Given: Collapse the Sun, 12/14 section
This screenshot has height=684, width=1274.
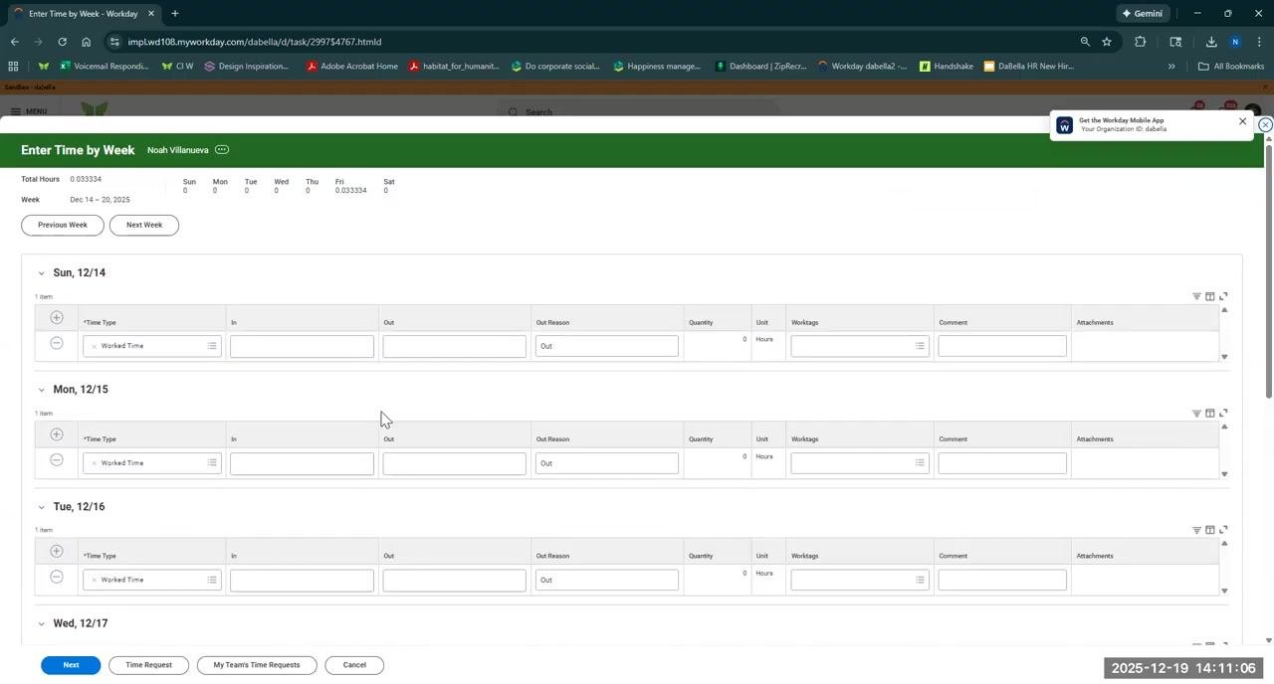Looking at the screenshot, I should [41, 273].
